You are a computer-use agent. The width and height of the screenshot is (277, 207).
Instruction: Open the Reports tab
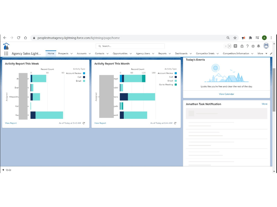pyautogui.click(x=163, y=54)
